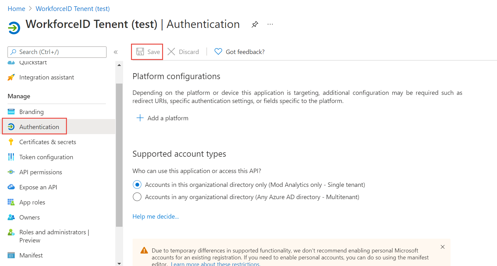Click the Integration assistant rocket icon
This screenshot has height=266, width=497.
tap(11, 77)
